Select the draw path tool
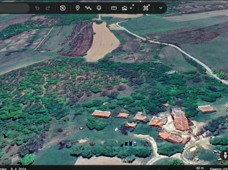The image size is (228, 170). coord(88,8)
